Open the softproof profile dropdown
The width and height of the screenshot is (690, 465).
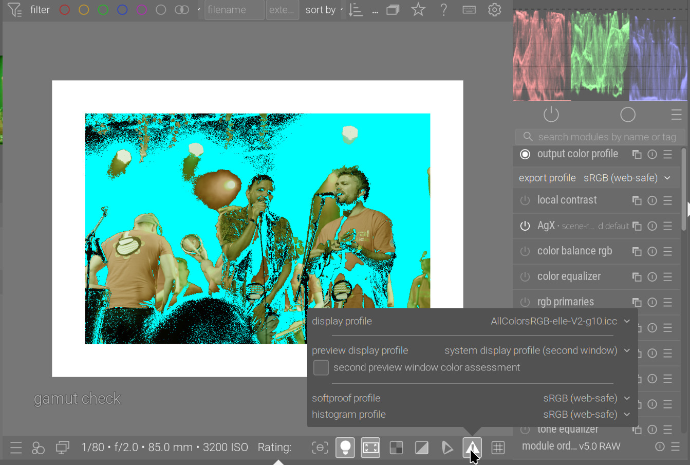tap(586, 398)
